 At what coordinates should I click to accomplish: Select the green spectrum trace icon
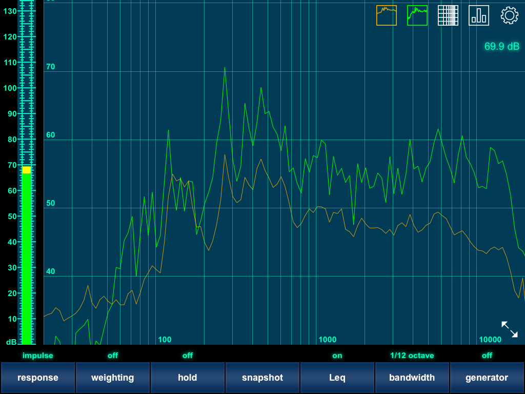(417, 15)
